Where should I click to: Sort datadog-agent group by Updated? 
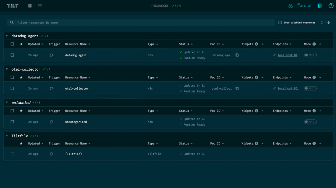point(35,44)
